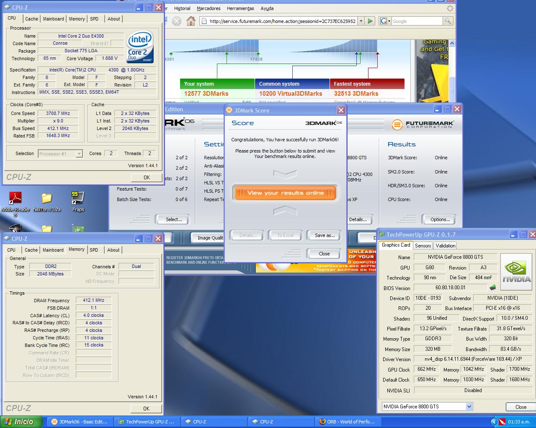Screen dimensions: 536x428
Task: Open the Google search engine selector icon
Action: 385,21
